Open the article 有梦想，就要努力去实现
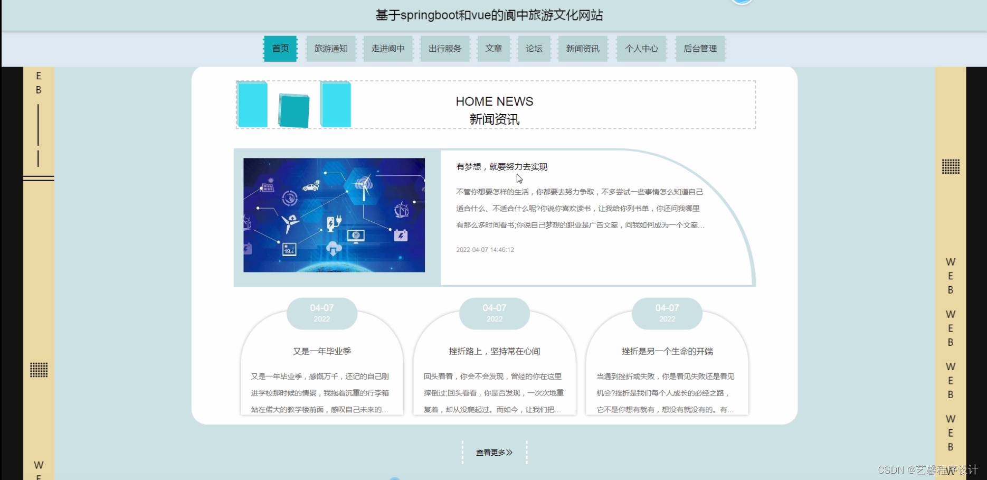This screenshot has height=480, width=987. 501,166
